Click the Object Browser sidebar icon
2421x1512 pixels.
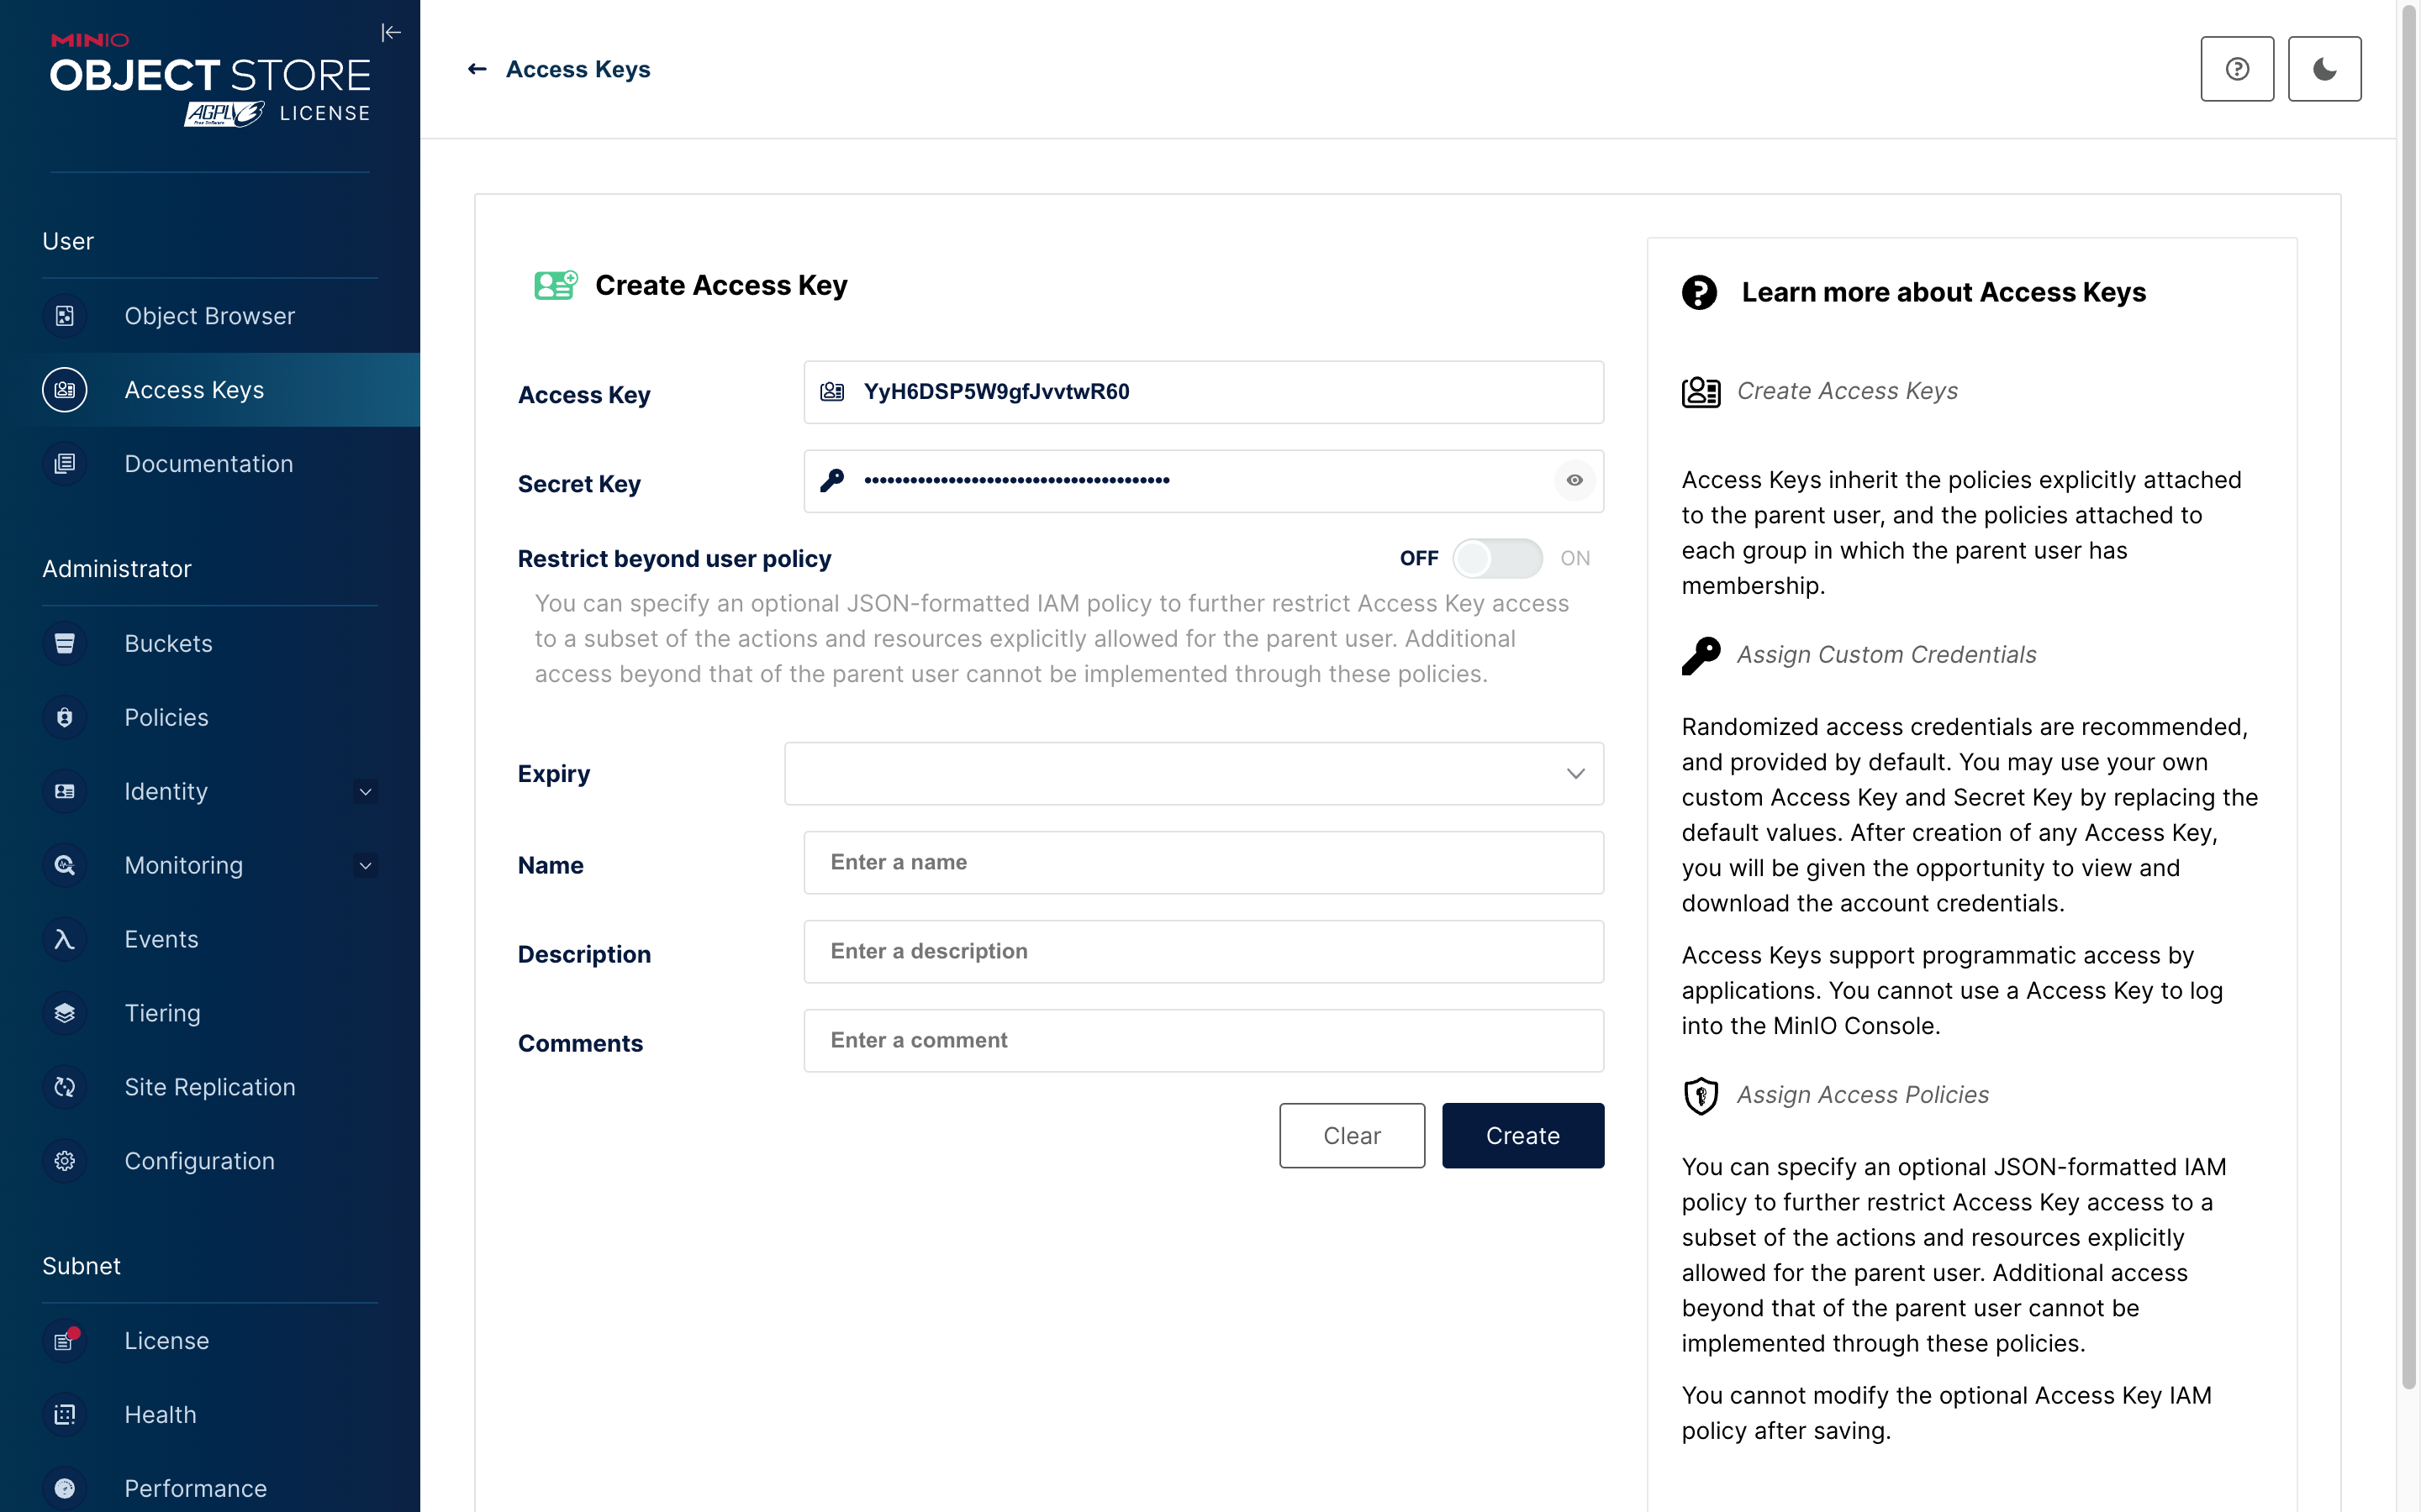65,316
